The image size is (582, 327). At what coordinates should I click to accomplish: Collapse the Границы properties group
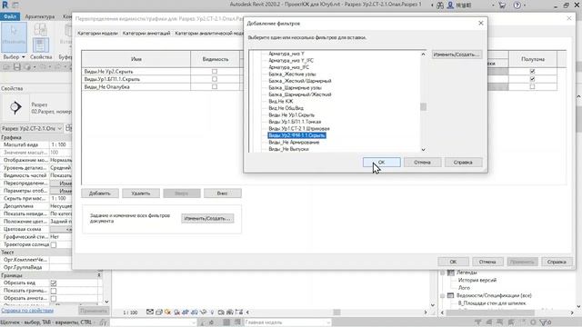click(x=99, y=275)
